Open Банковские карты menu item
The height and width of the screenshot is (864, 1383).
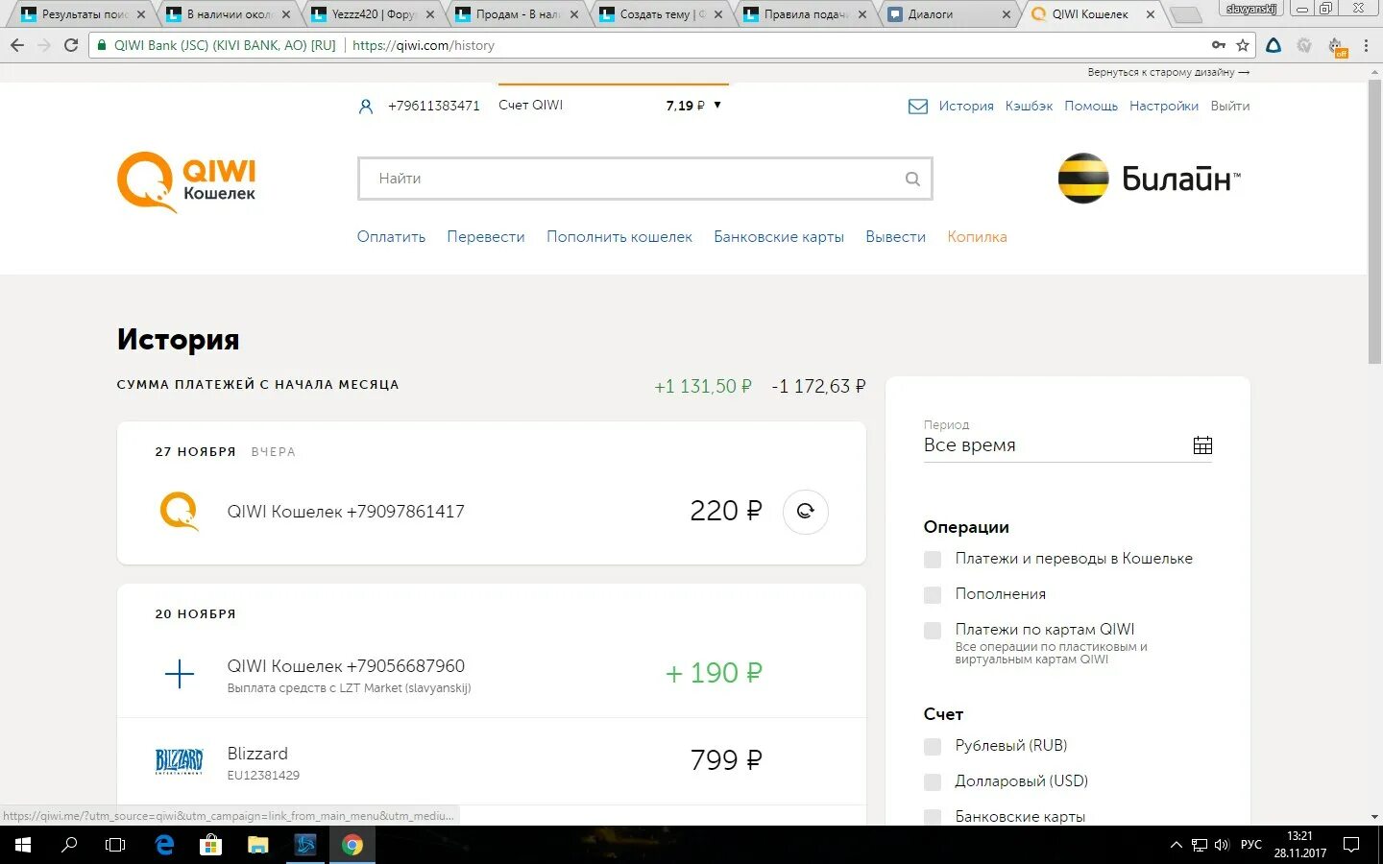pos(779,237)
